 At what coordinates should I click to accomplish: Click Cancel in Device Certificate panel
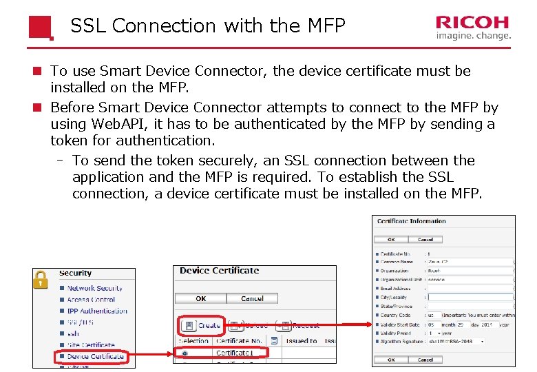(x=252, y=298)
